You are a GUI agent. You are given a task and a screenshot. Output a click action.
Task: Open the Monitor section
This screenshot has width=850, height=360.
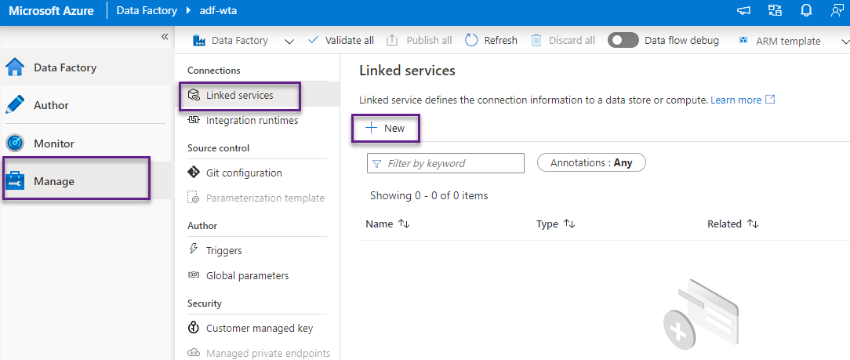pyautogui.click(x=53, y=144)
